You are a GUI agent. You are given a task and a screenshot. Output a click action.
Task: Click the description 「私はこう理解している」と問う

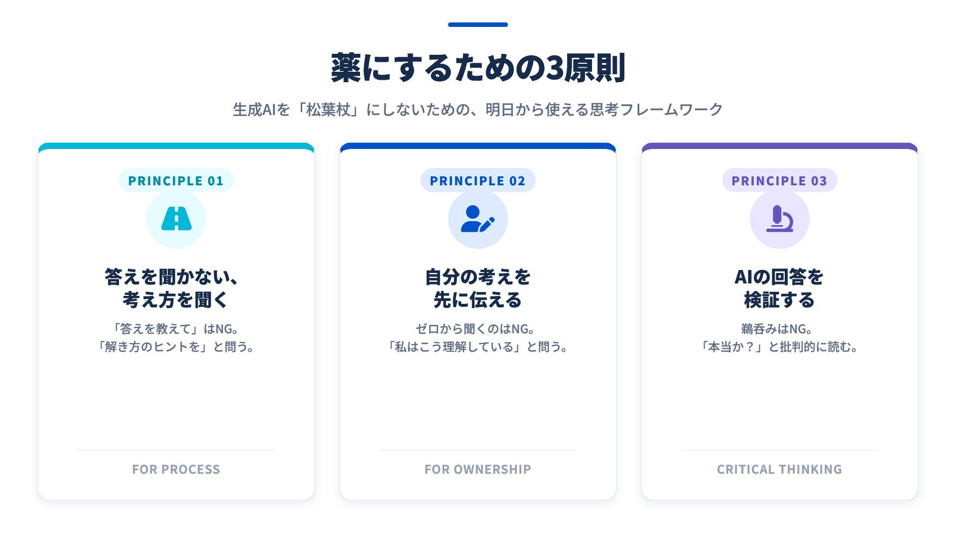tap(478, 347)
